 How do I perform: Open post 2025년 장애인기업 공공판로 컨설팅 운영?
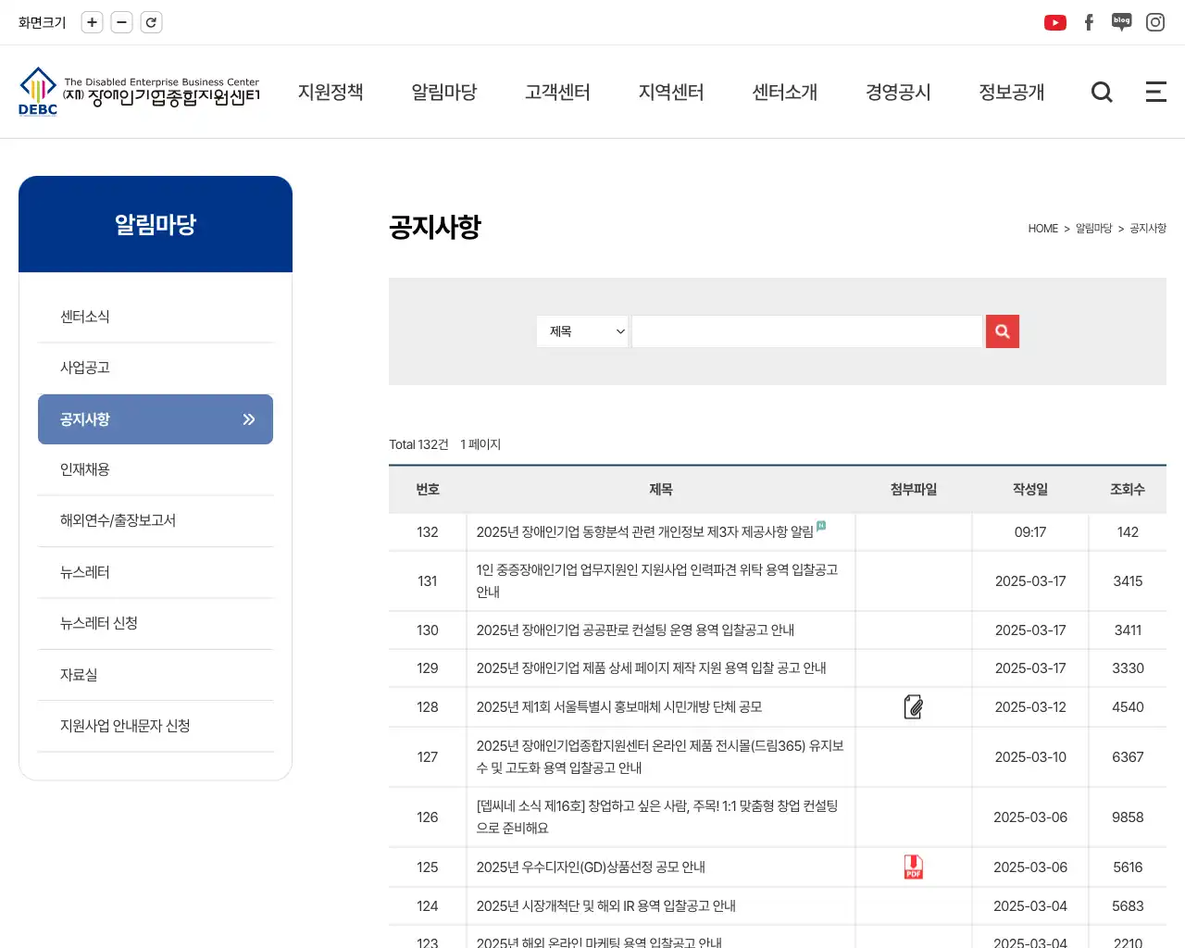(x=635, y=630)
